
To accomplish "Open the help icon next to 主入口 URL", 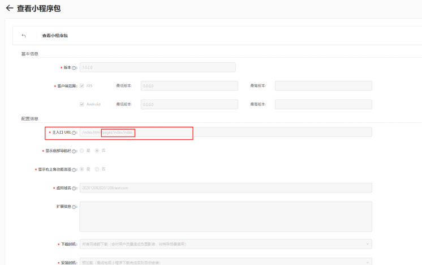I will (x=74, y=132).
